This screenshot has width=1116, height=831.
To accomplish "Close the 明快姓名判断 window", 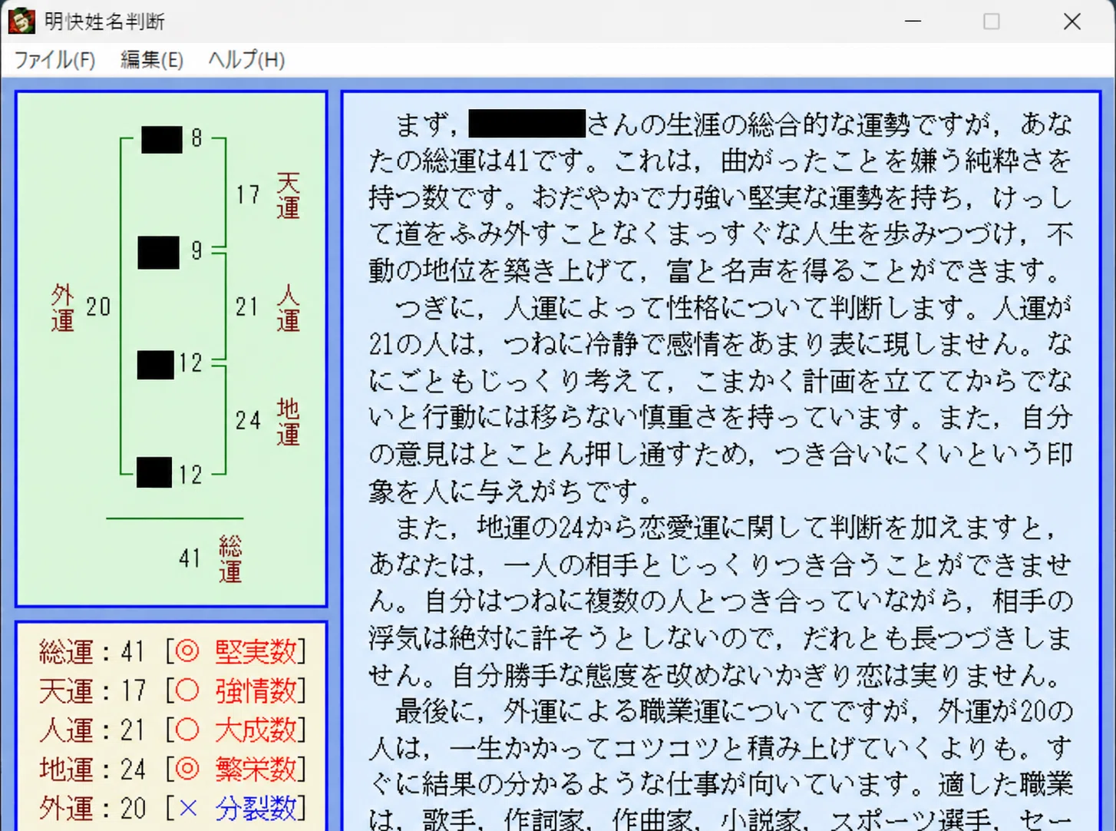I will 1072,21.
